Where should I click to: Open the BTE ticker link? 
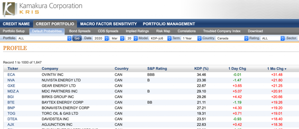coord(11,103)
